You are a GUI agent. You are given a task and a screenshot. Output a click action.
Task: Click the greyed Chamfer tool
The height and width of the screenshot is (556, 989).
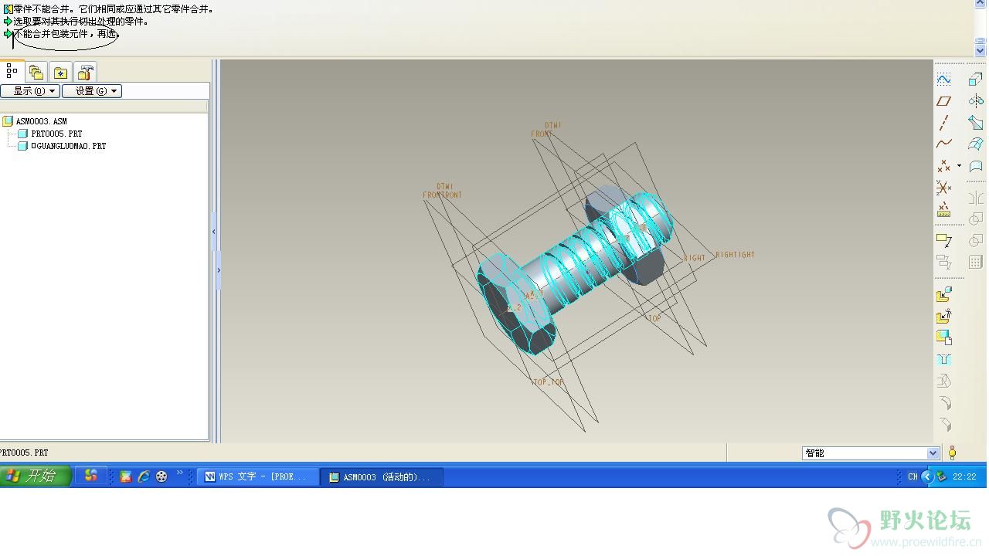[x=944, y=424]
